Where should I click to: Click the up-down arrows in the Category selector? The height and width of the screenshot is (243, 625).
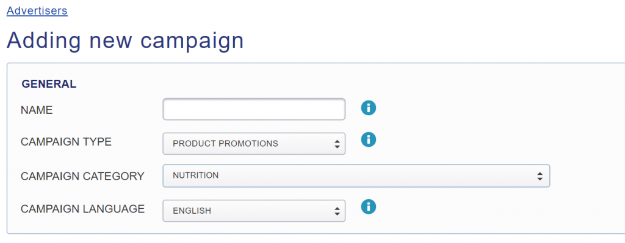[x=540, y=176]
